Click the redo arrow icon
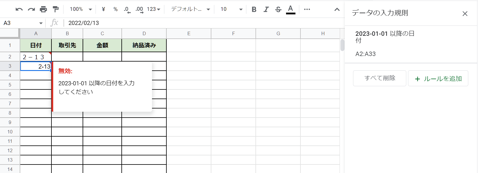478x173 pixels. tap(31, 9)
